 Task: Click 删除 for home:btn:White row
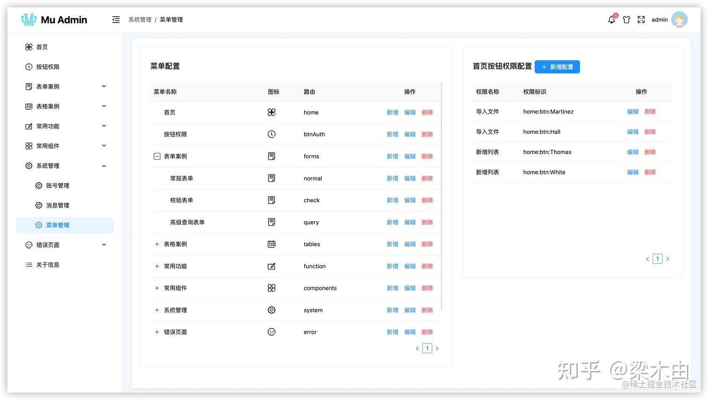[650, 172]
